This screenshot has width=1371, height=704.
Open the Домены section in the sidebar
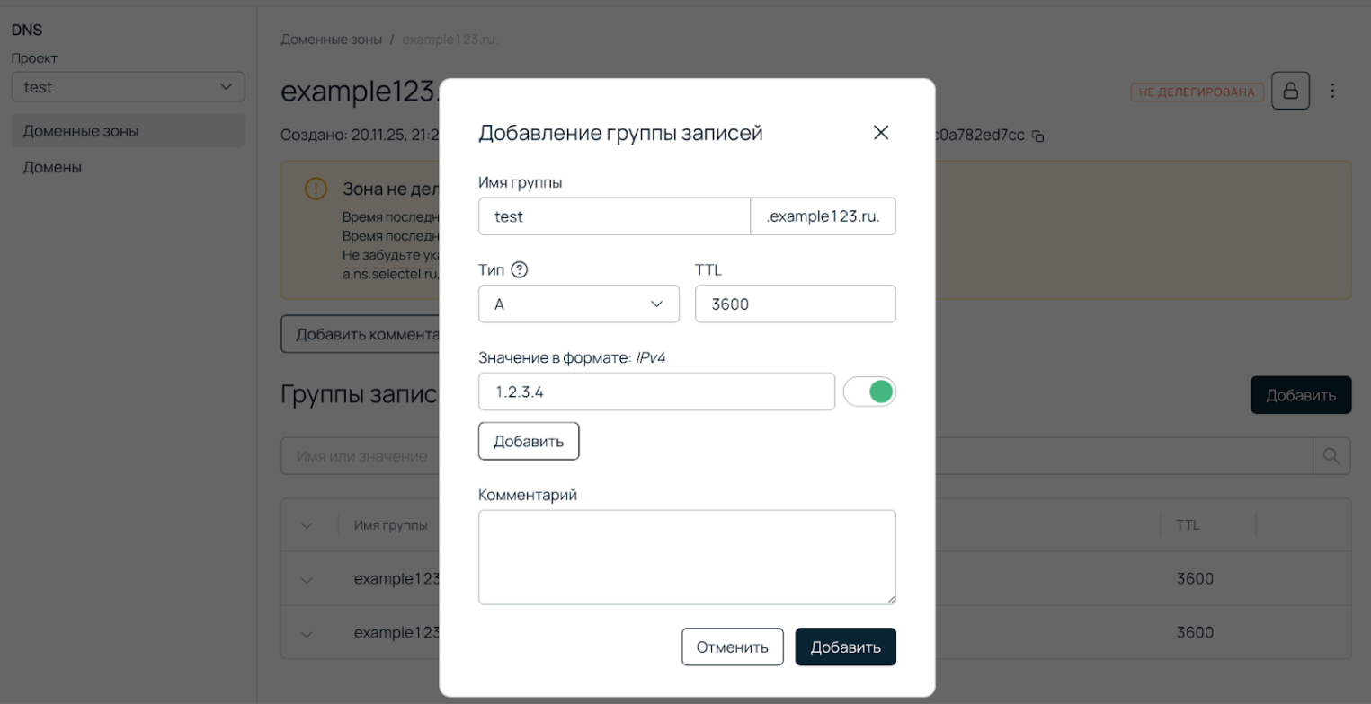[x=51, y=166]
